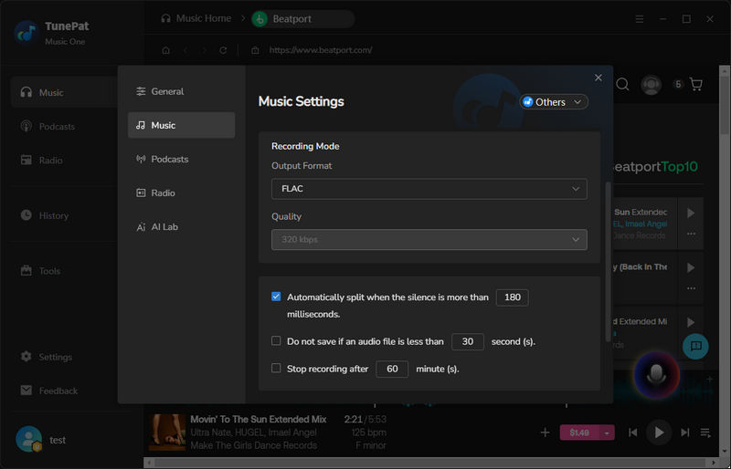731x469 pixels.
Task: Click the $1.49 buy button
Action: tap(579, 433)
